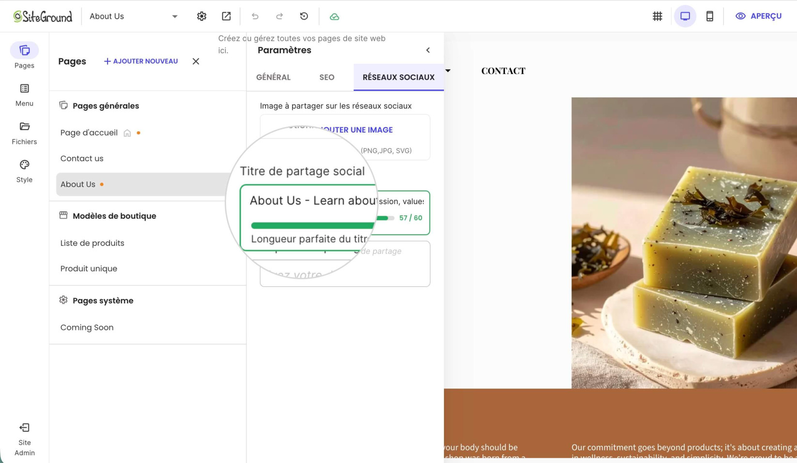Click the home icon beside Page d'accueil
Screen dimensions: 797x463
pyautogui.click(x=127, y=133)
